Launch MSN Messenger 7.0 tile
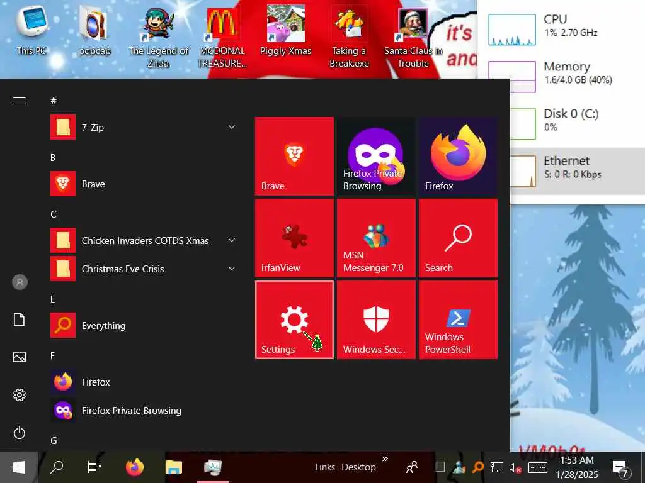645x483 pixels. click(x=376, y=238)
